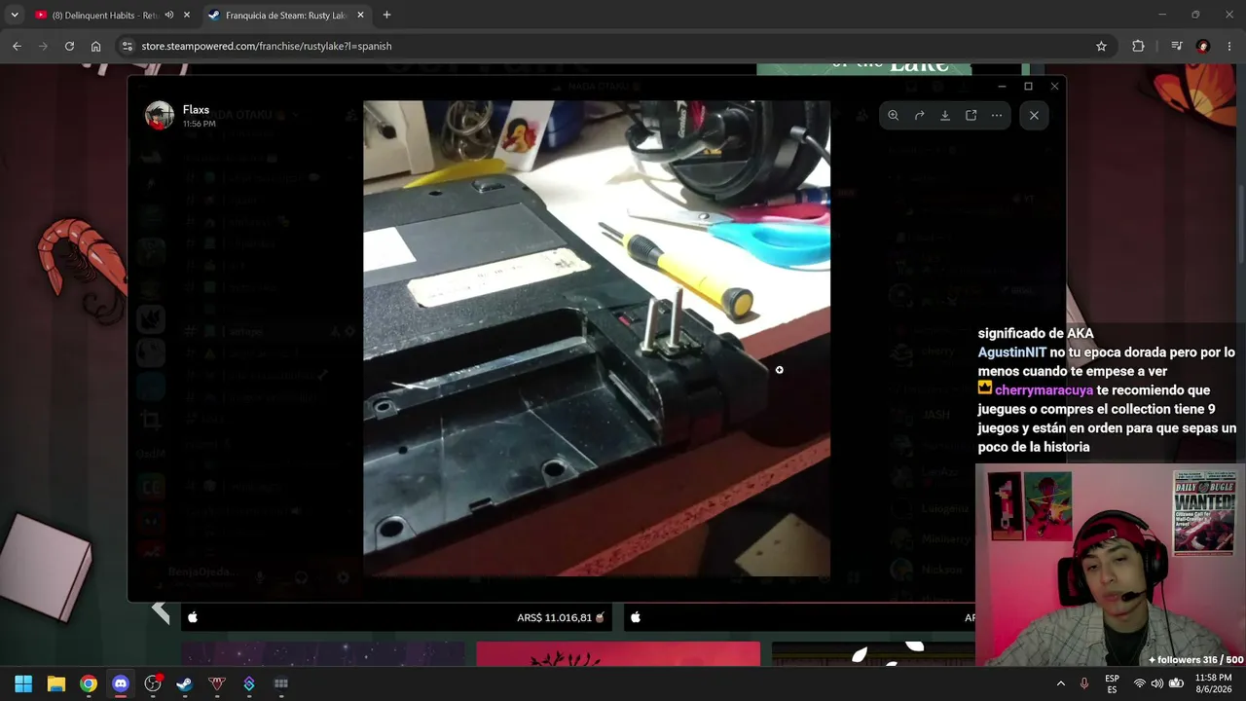The height and width of the screenshot is (701, 1246).
Task: Select the Franquicia de Steam Rusty Lake tab
Action: [287, 16]
